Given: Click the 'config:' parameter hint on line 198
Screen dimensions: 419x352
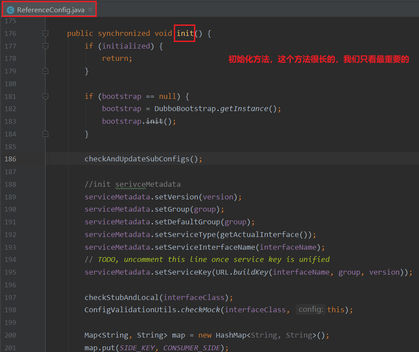Looking at the screenshot, I should coord(311,309).
